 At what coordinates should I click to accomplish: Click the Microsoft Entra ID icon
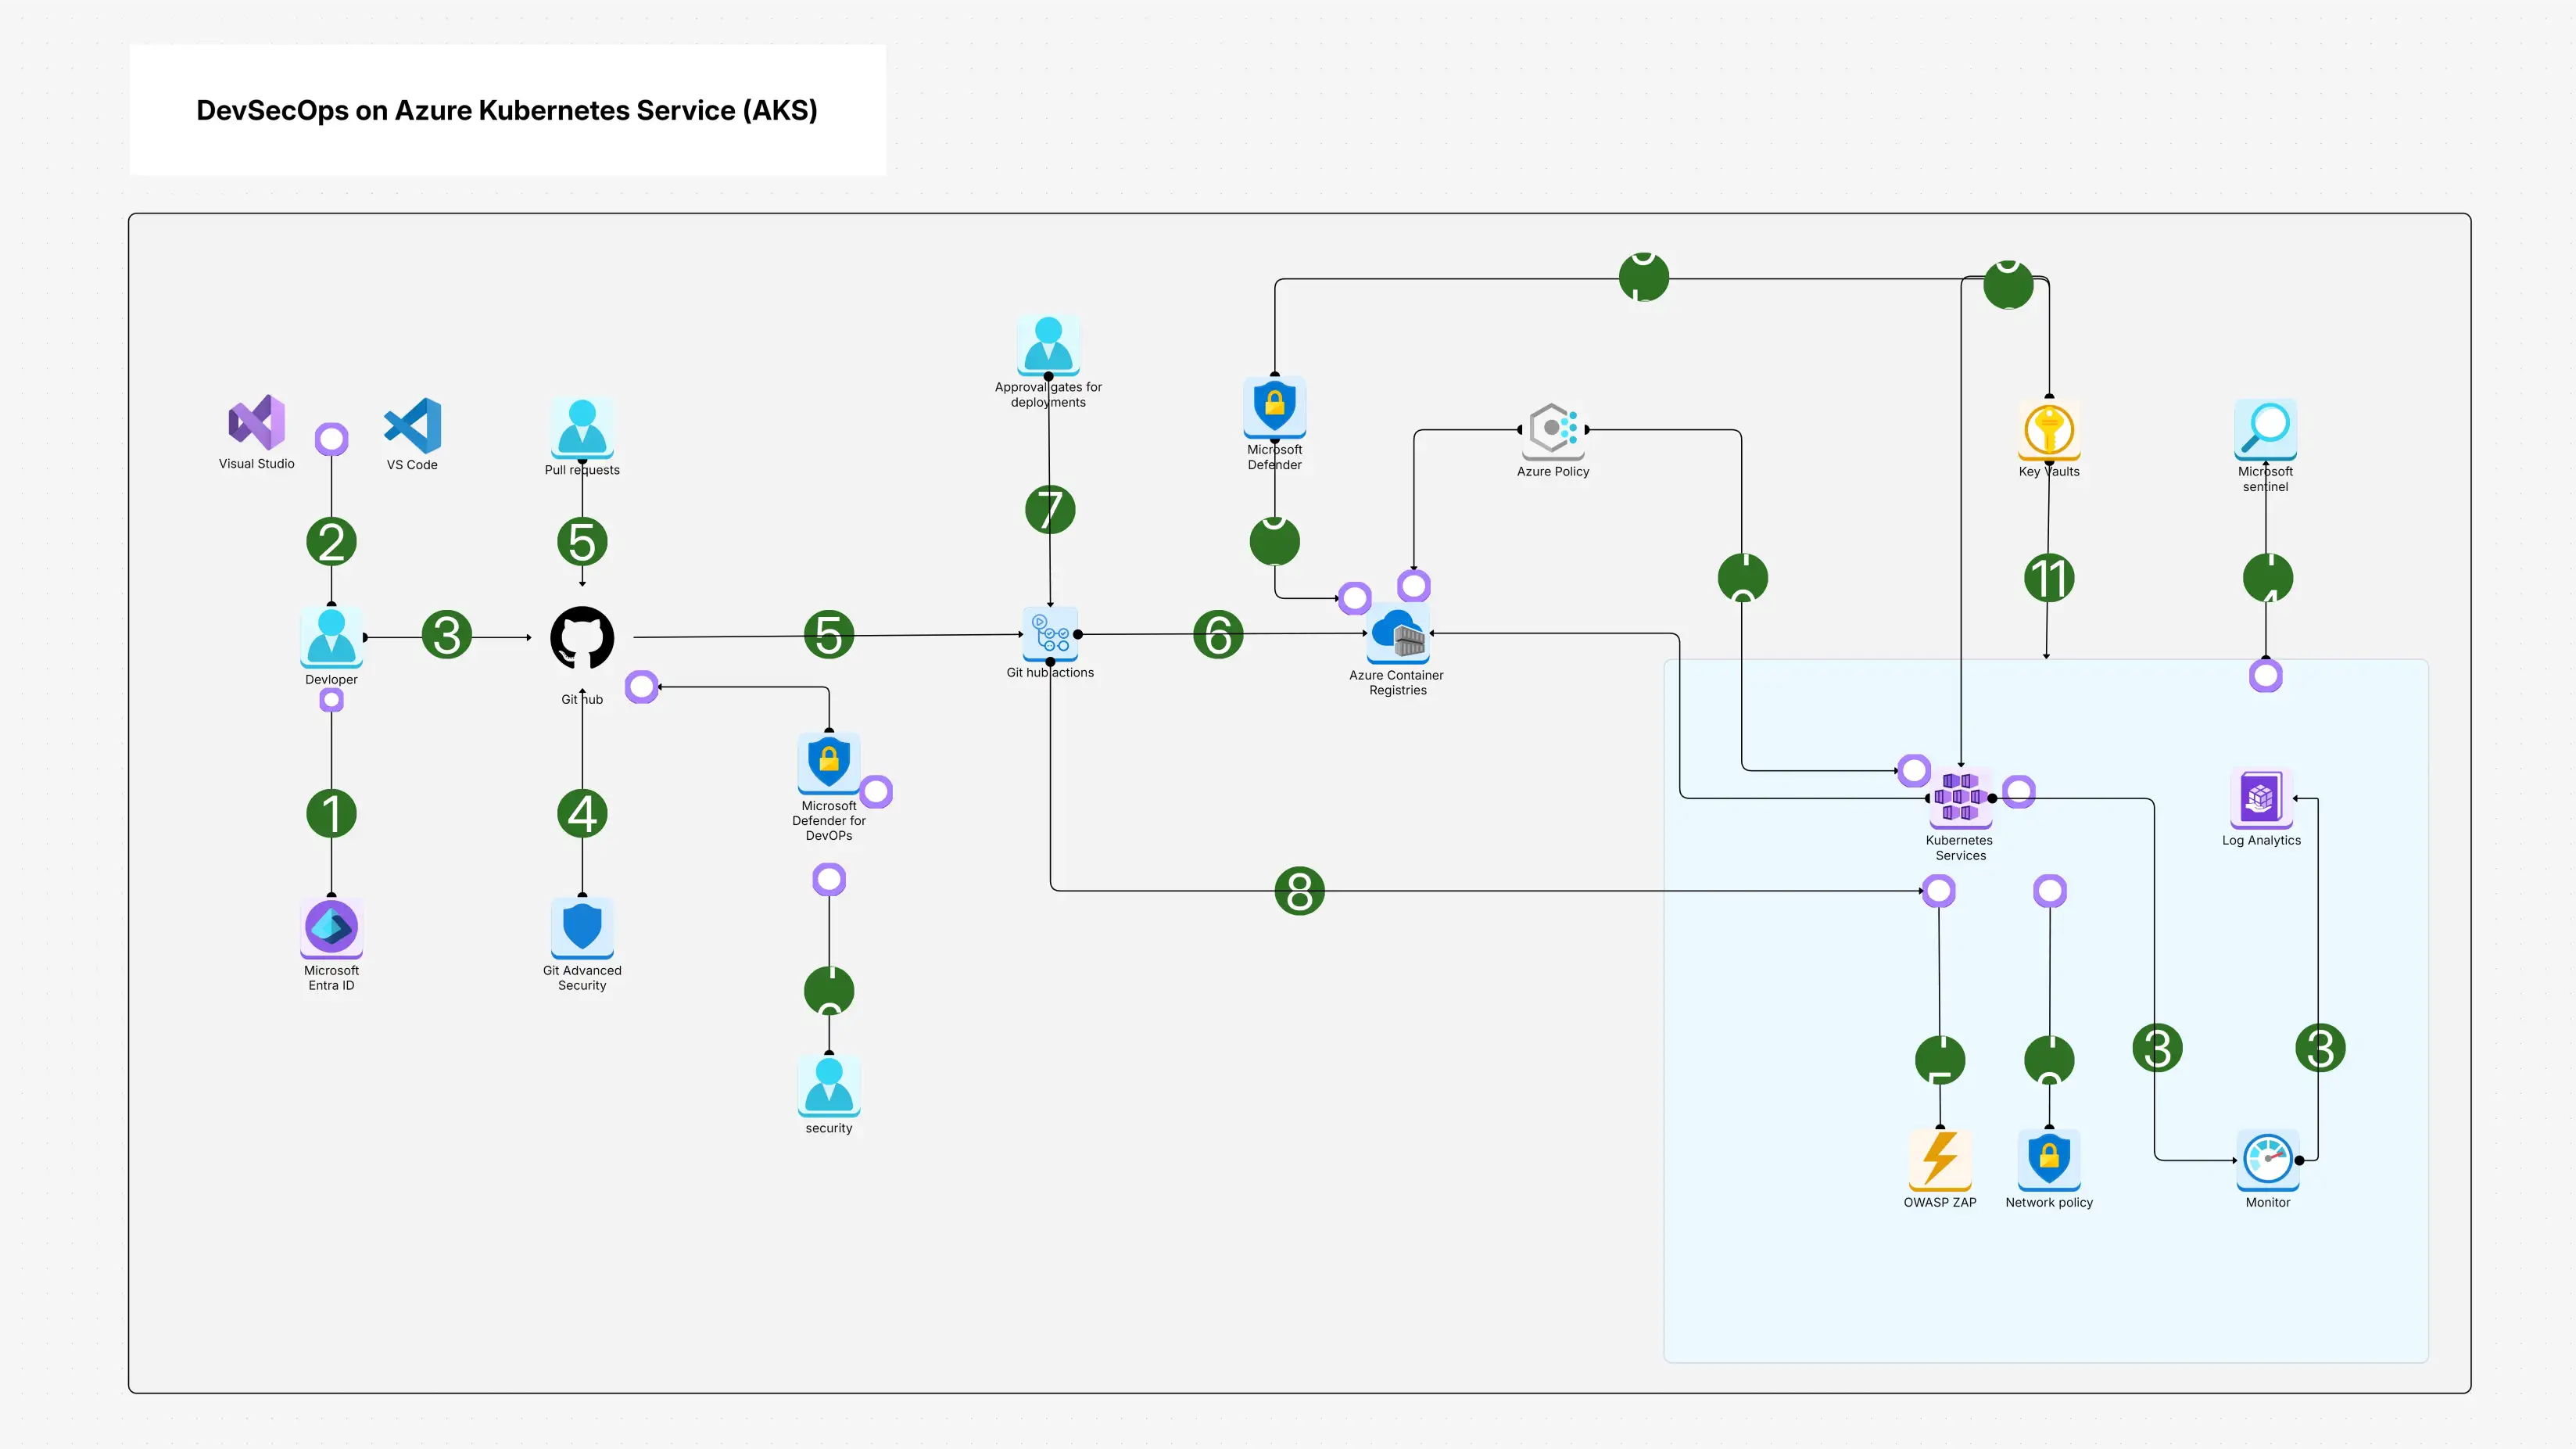tap(330, 929)
